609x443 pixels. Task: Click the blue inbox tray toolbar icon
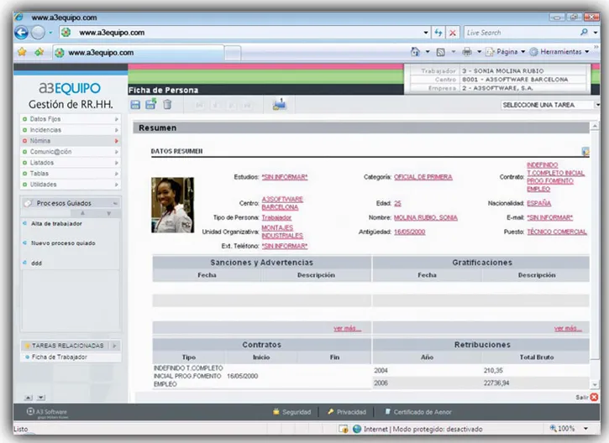click(x=279, y=104)
